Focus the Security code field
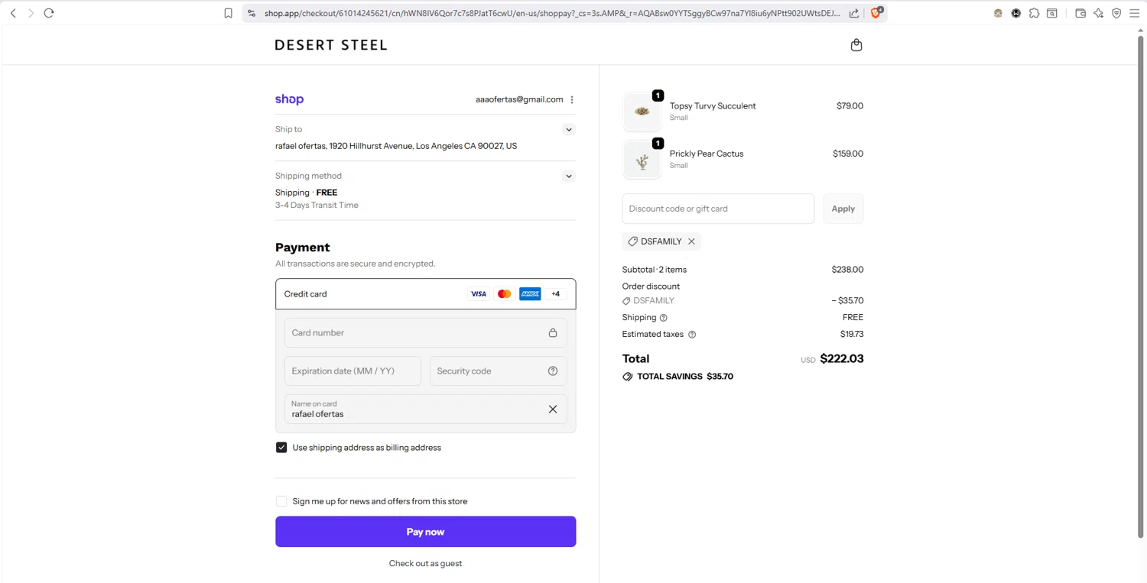Screen dimensions: 1147x583 498,371
